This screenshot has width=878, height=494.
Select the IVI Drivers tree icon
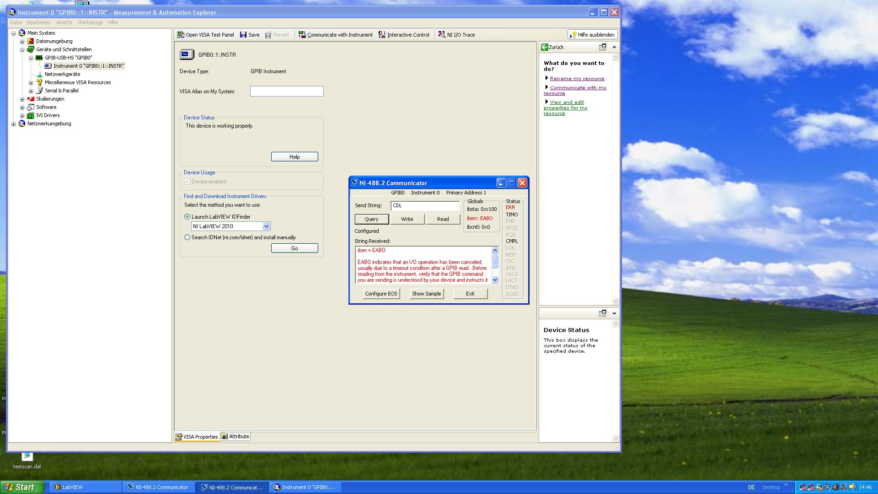(x=31, y=116)
